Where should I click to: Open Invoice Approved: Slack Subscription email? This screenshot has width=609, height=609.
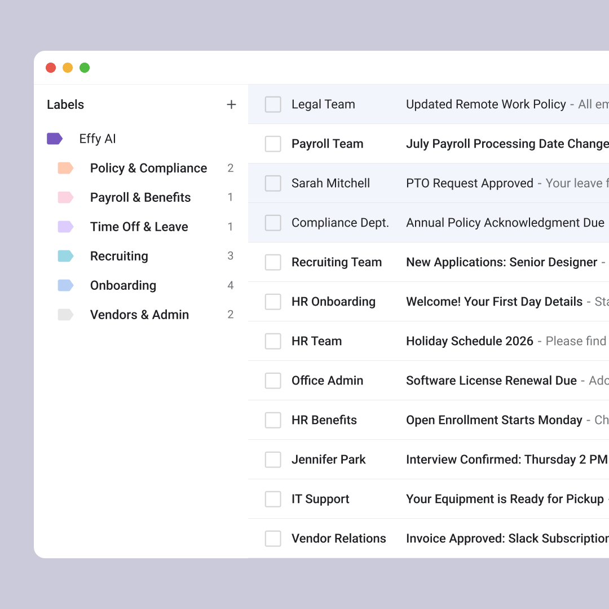507,539
